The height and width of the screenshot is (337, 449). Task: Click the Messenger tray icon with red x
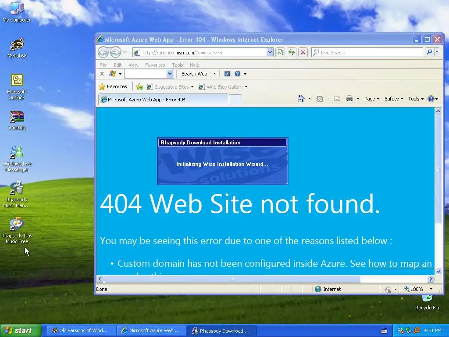pyautogui.click(x=401, y=331)
